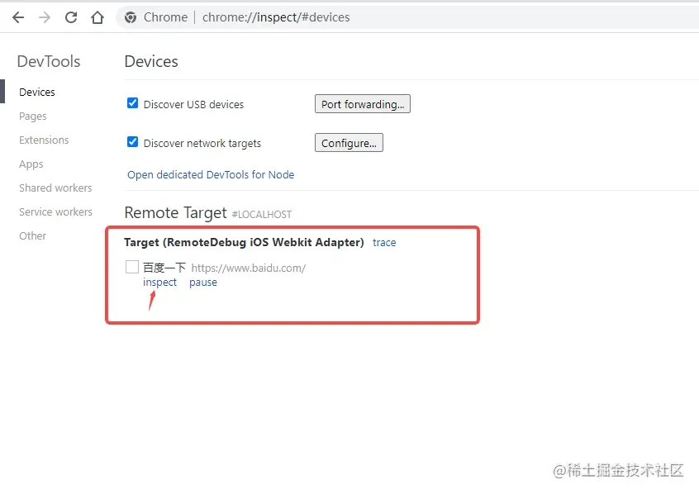Click the Chrome logo in the address bar

131,17
